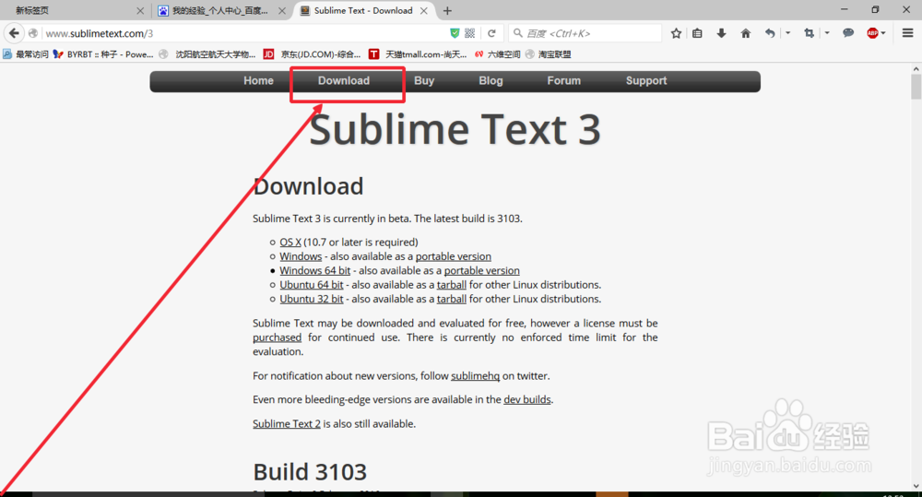Expand dropdown next to the crop icon
The height and width of the screenshot is (497, 922).
tap(827, 33)
